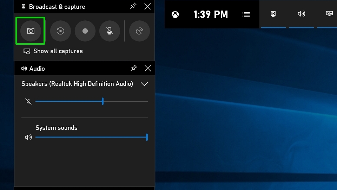Pin the Broadcast & capture panel
The height and width of the screenshot is (190, 337).
point(133,6)
